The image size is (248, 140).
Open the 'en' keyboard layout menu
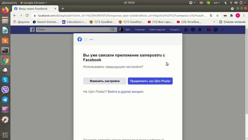tap(217, 3)
